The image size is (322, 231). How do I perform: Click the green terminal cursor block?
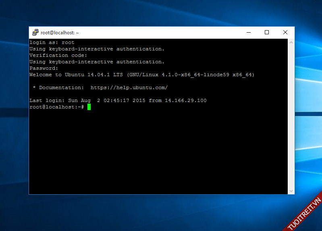[89, 107]
